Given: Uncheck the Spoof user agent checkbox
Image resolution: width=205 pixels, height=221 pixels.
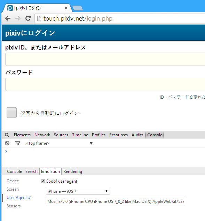Looking at the screenshot, I should click(x=43, y=181).
